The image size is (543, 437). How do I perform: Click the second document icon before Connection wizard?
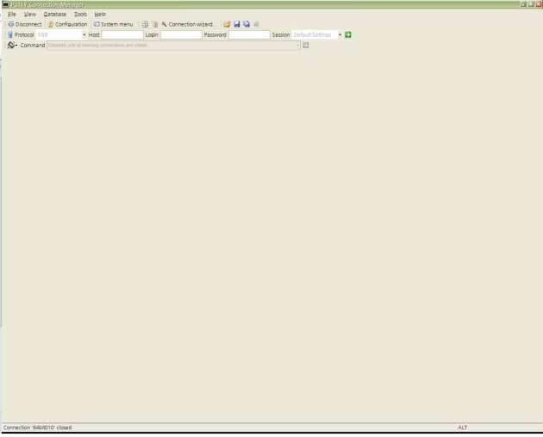(x=155, y=24)
